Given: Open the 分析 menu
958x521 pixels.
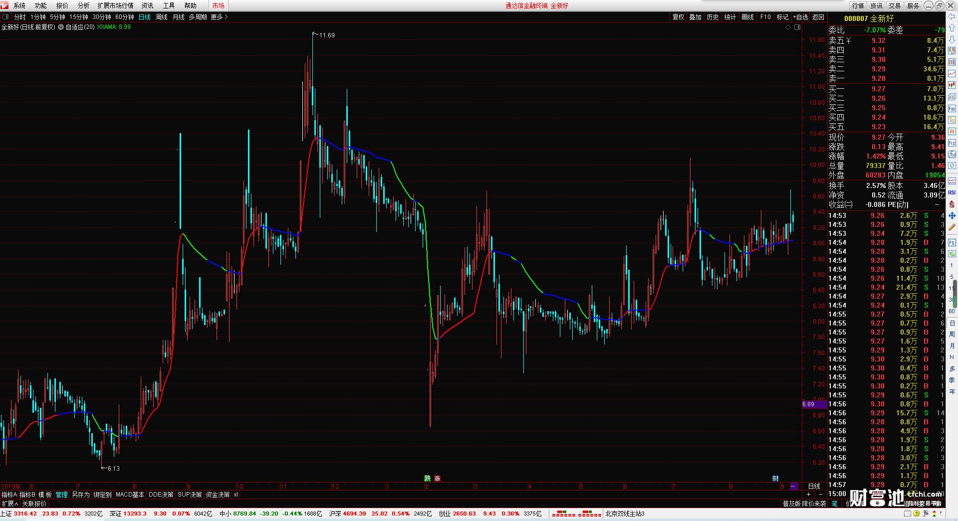Looking at the screenshot, I should pos(84,5).
